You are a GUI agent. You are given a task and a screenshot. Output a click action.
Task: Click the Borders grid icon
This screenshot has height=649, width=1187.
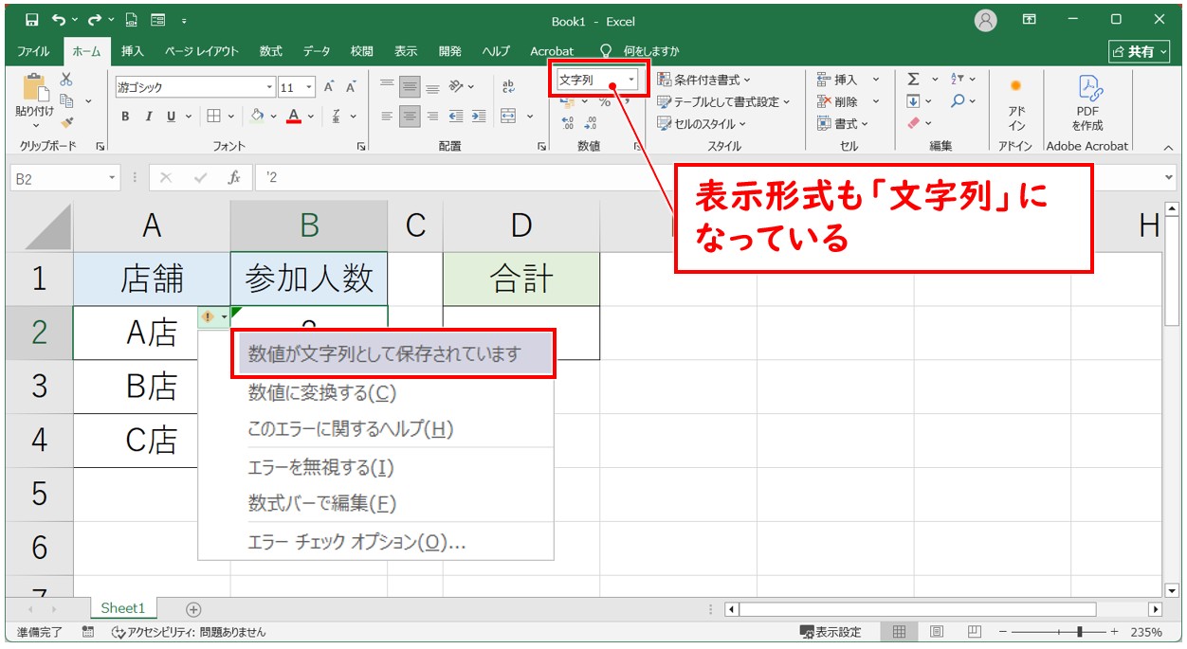213,116
